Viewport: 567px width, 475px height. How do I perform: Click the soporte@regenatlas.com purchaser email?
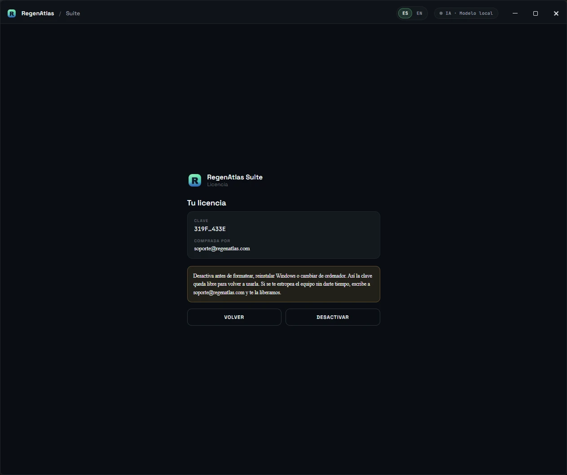(x=222, y=248)
